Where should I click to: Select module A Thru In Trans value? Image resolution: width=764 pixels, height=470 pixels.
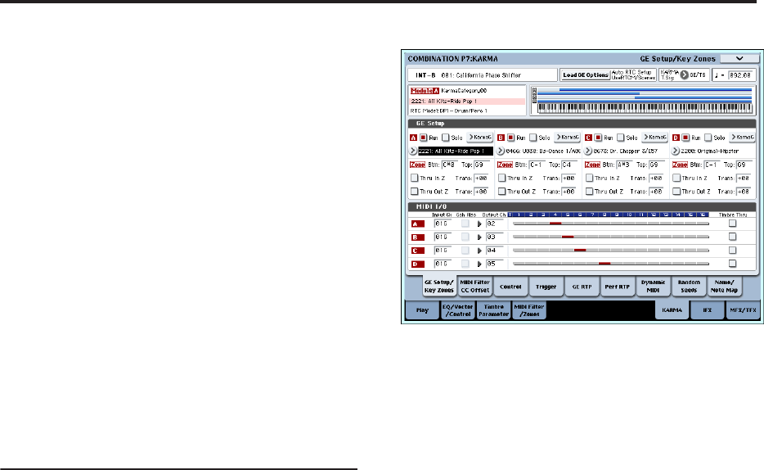(x=481, y=179)
